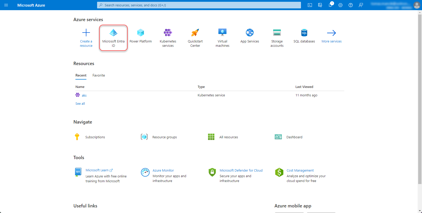Open the hamburger portal menu
This screenshot has height=213, width=422.
click(x=6, y=5)
